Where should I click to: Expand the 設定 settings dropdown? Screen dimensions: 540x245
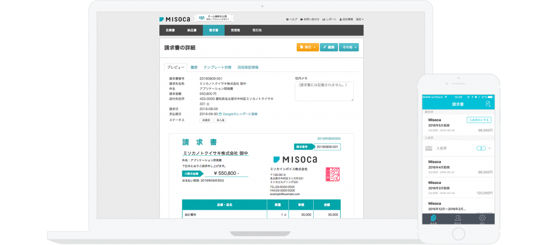point(360,19)
